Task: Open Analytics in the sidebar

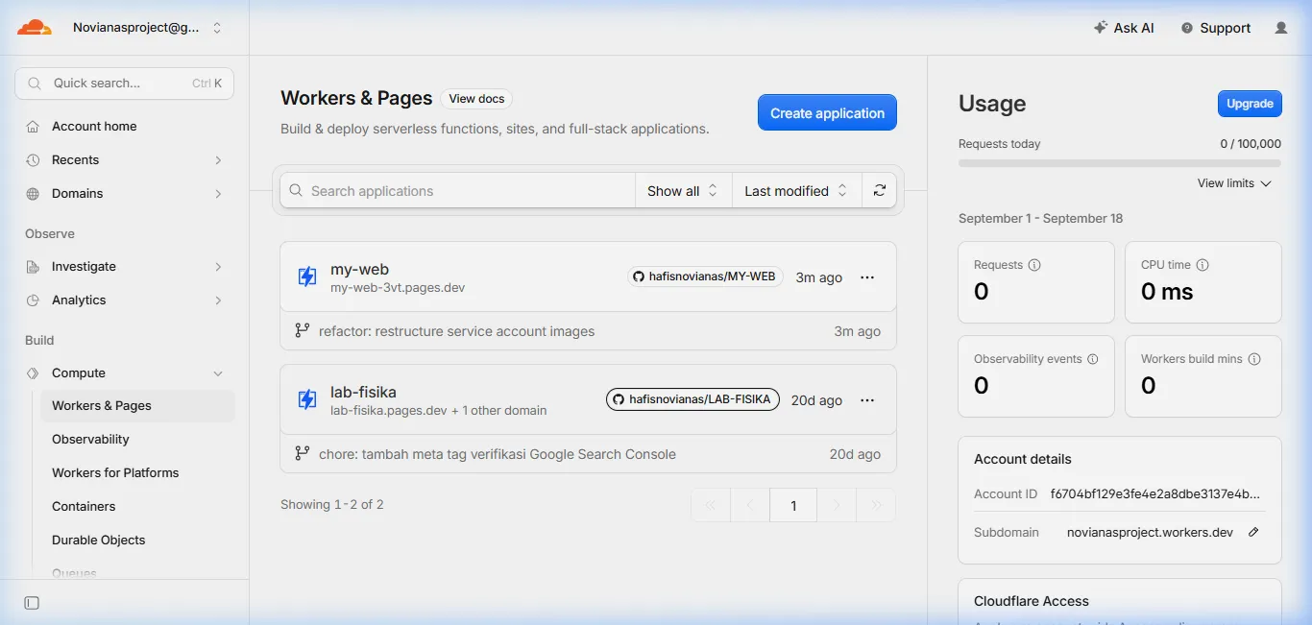Action: 79,300
